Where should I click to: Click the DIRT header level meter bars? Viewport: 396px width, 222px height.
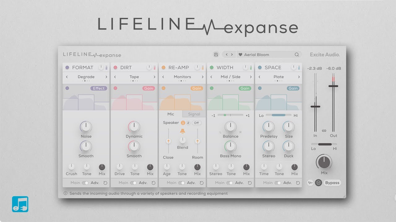click(x=155, y=68)
